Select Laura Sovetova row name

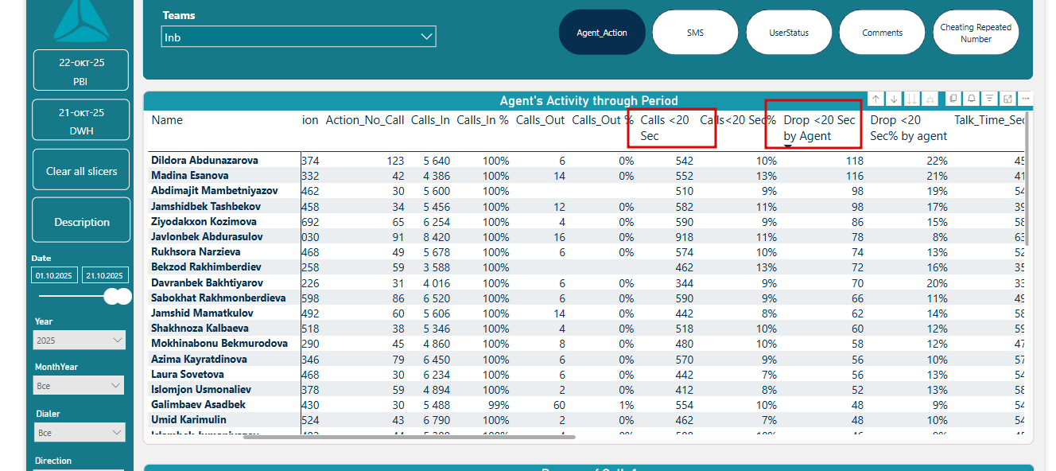[188, 374]
